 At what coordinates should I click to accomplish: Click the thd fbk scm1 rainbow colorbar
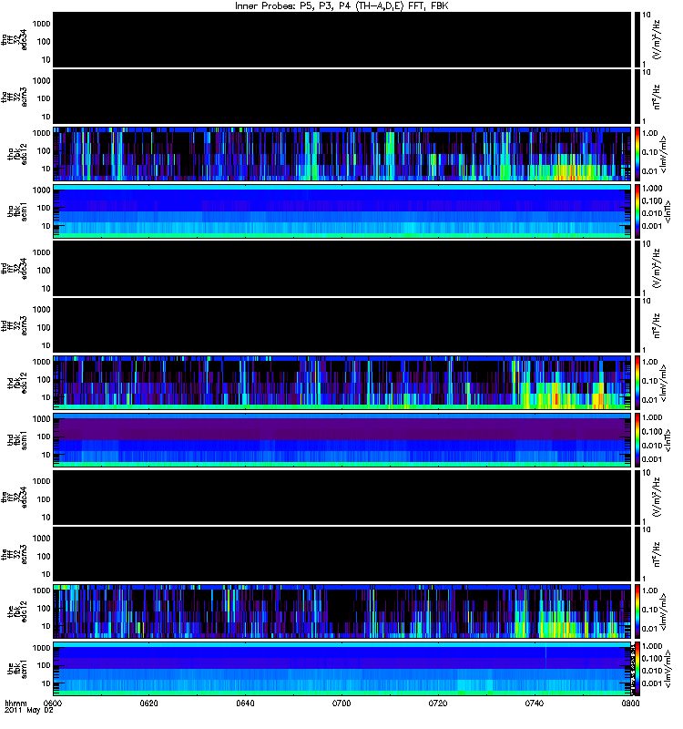(x=637, y=440)
